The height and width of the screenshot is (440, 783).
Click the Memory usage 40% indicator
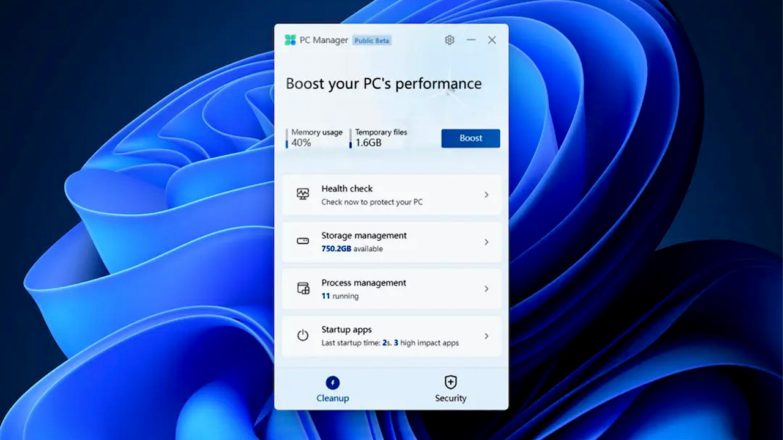click(315, 137)
